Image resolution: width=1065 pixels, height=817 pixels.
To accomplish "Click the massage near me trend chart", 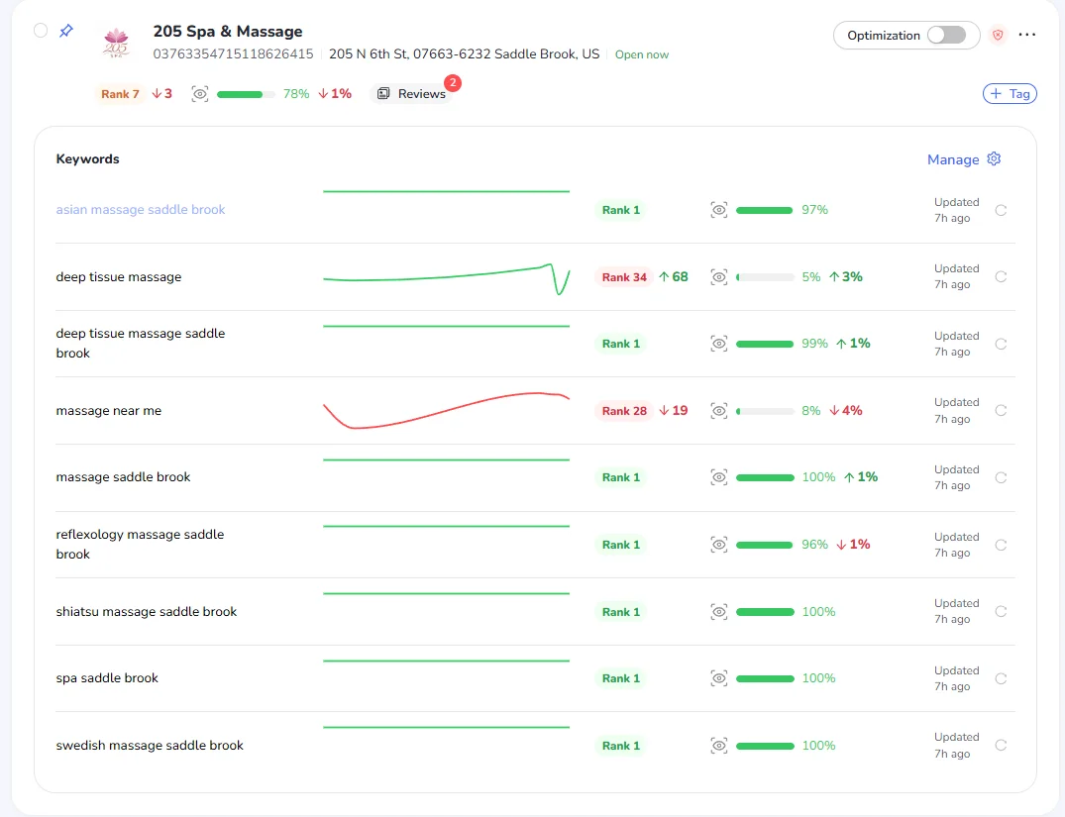I will (x=446, y=410).
